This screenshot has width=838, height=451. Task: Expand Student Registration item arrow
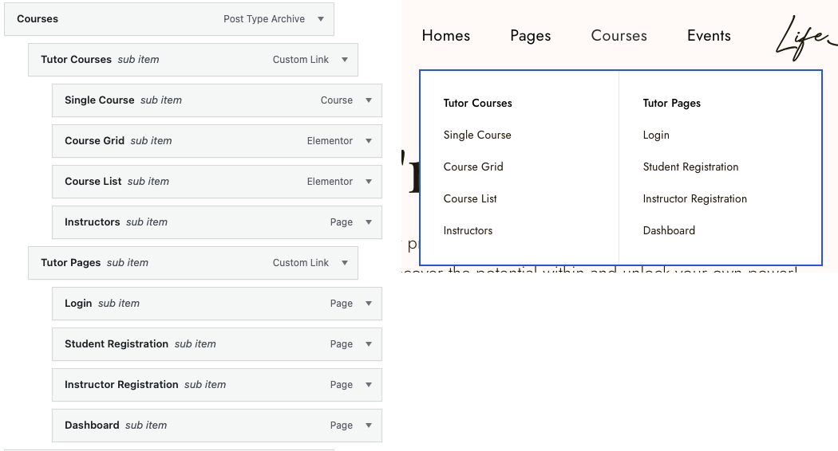(369, 344)
